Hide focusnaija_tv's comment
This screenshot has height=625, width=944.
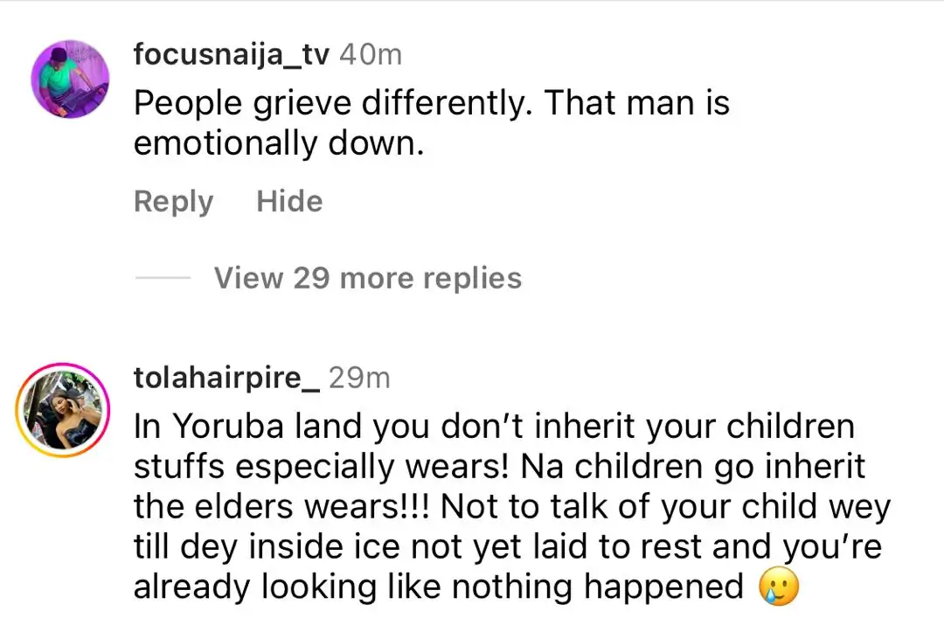click(289, 202)
